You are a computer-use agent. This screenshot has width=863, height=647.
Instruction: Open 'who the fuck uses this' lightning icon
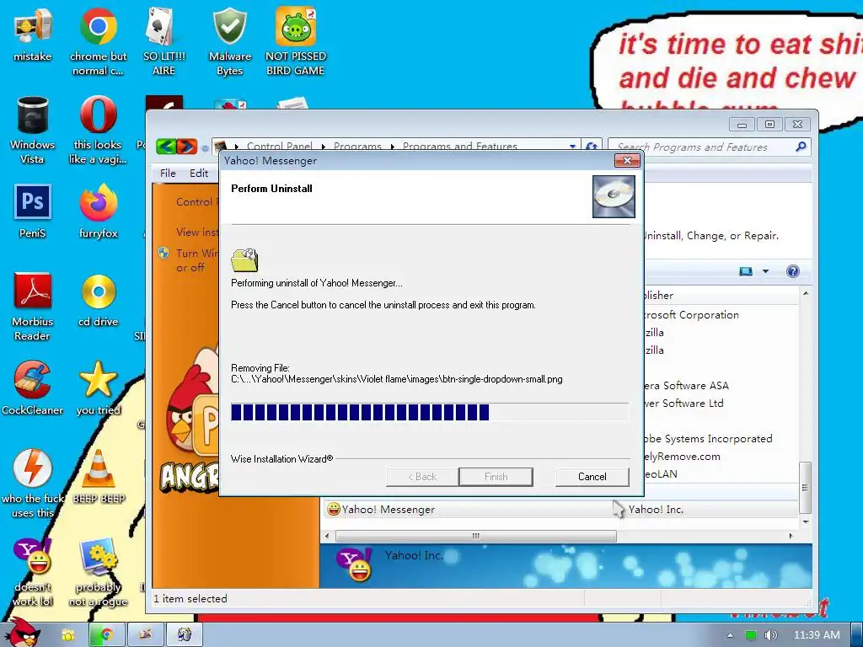(x=32, y=484)
